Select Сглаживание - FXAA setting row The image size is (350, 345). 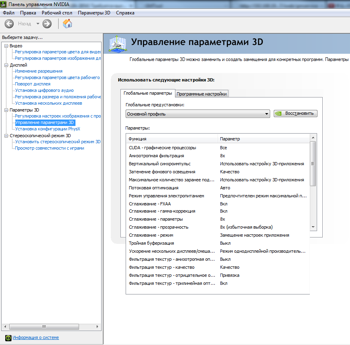pos(218,204)
